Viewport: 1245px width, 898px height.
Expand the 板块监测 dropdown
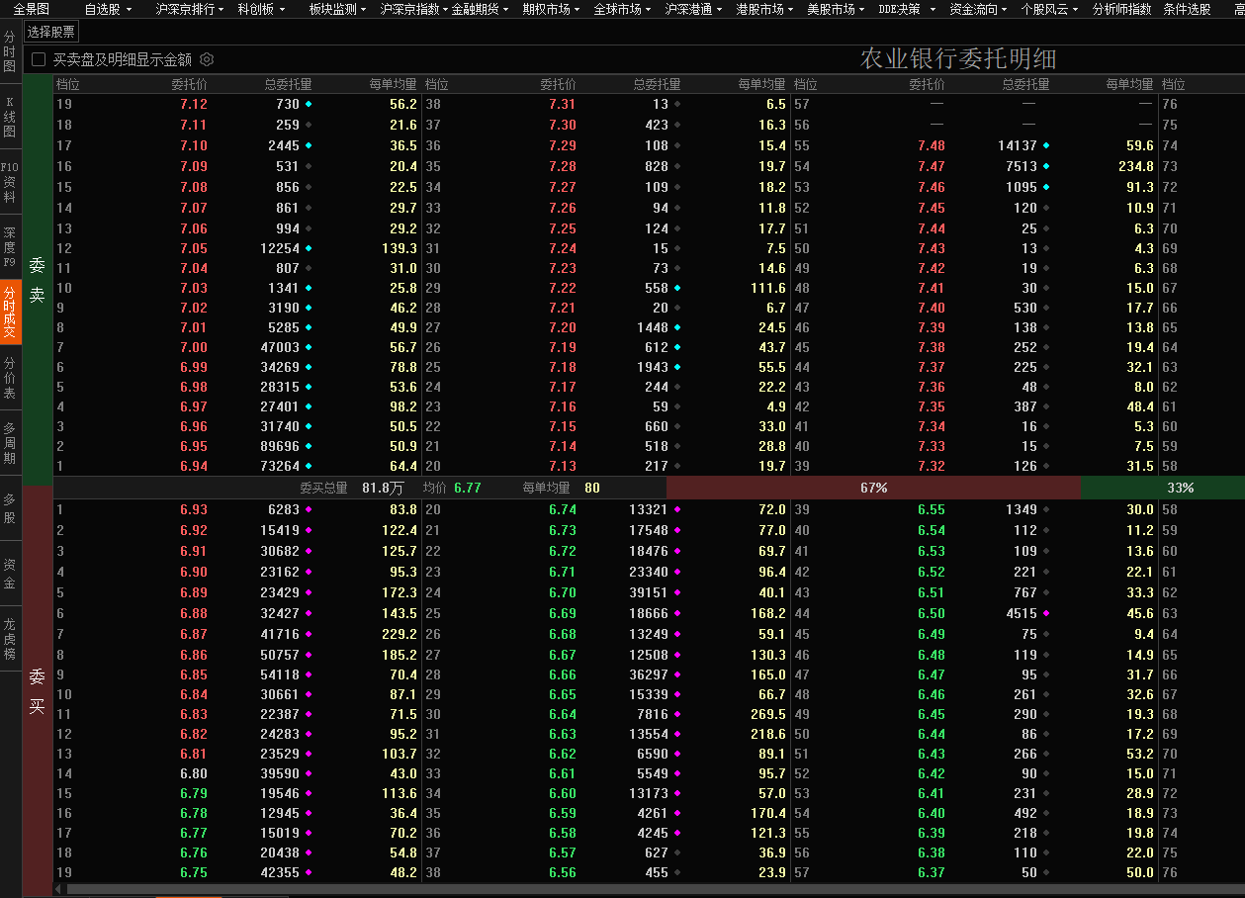(337, 9)
